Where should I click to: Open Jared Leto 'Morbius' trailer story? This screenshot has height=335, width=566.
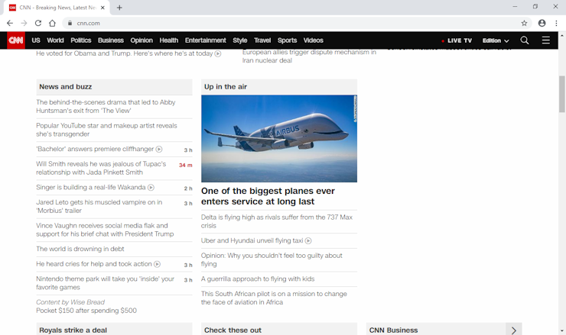coord(99,206)
